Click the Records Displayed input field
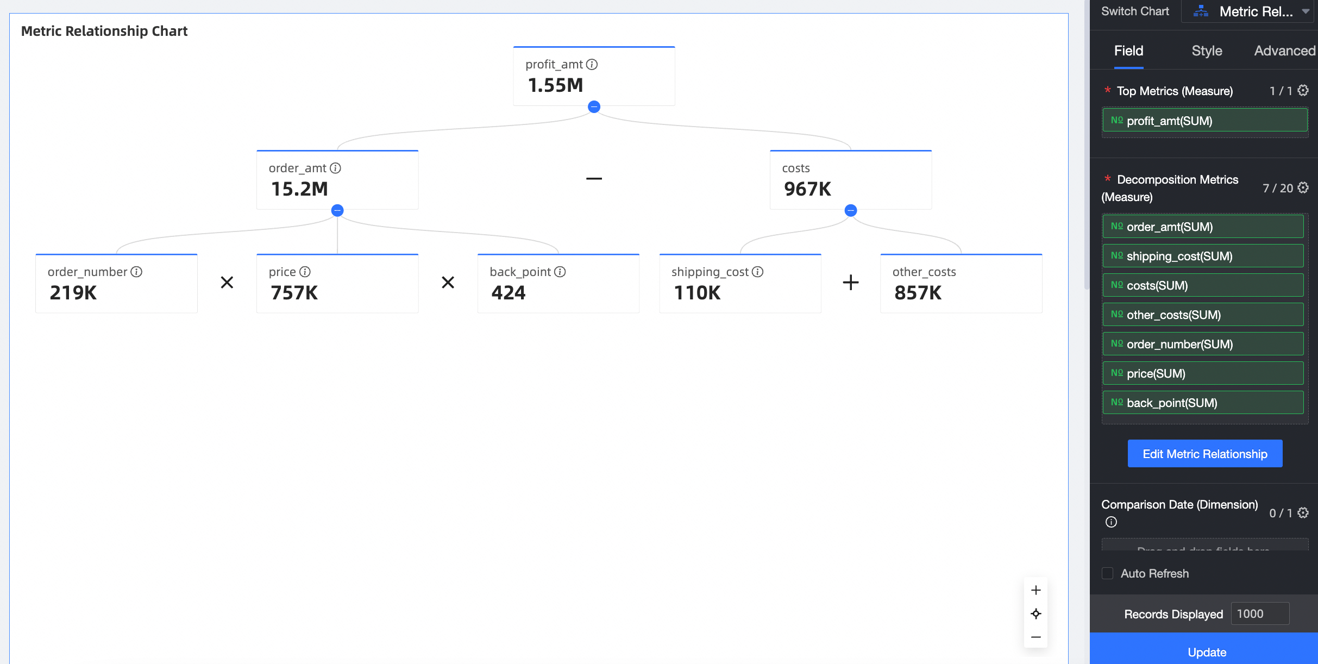 click(x=1259, y=614)
